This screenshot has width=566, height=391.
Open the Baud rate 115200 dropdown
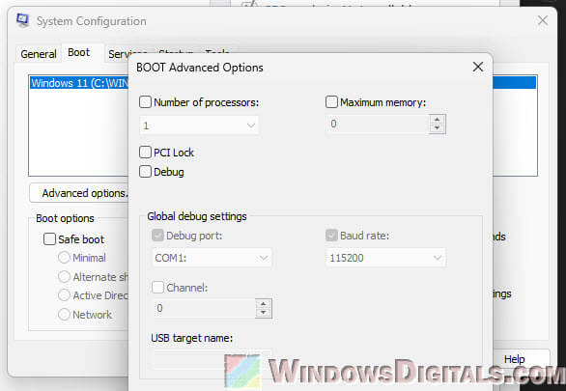386,258
